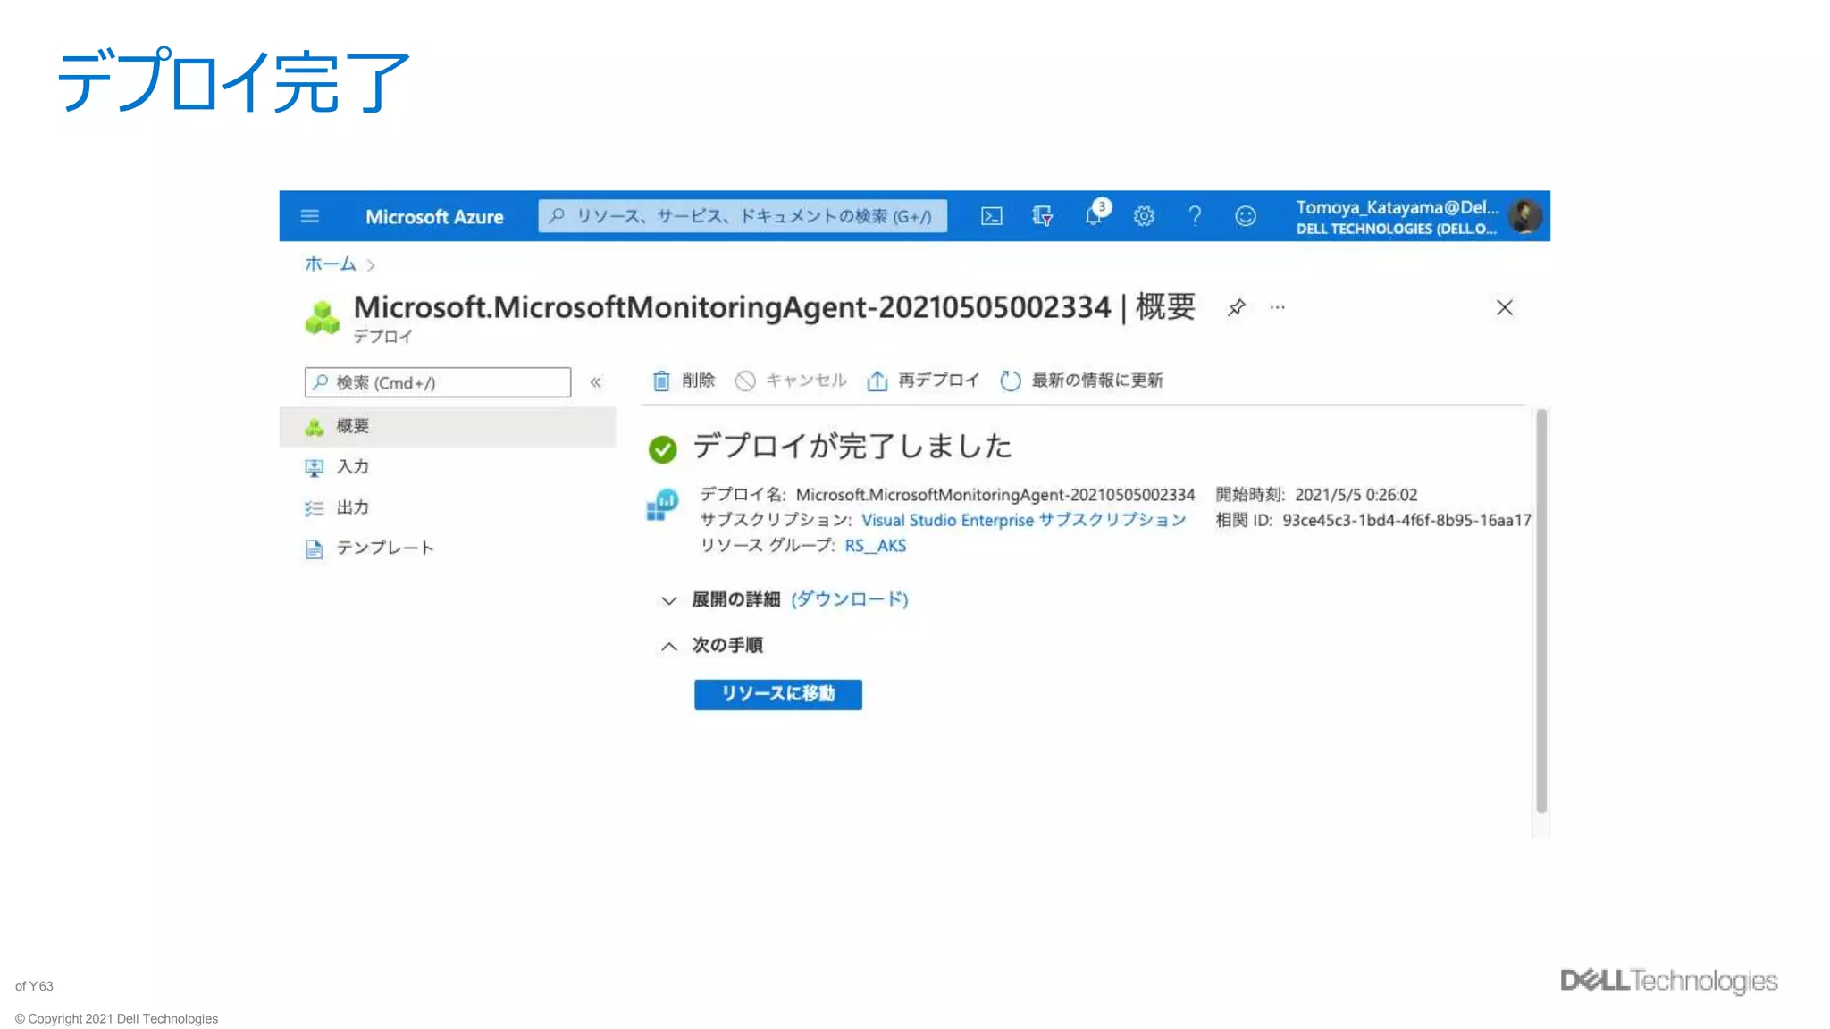Image resolution: width=1830 pixels, height=1029 pixels.
Task: Focus the Azure resource search box
Action: coord(743,216)
